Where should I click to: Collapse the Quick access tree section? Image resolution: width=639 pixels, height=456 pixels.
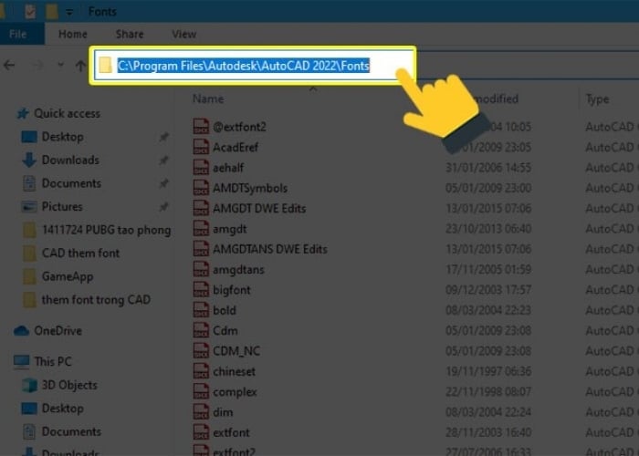[x=8, y=114]
